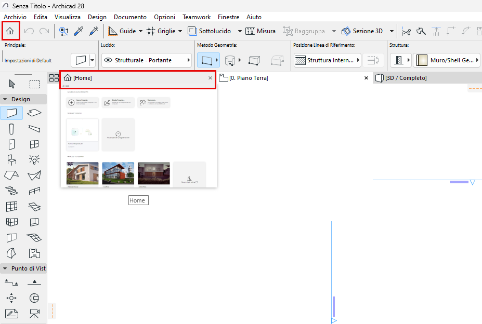Click the Home icon in the toolbar
The width and height of the screenshot is (482, 324).
10,31
